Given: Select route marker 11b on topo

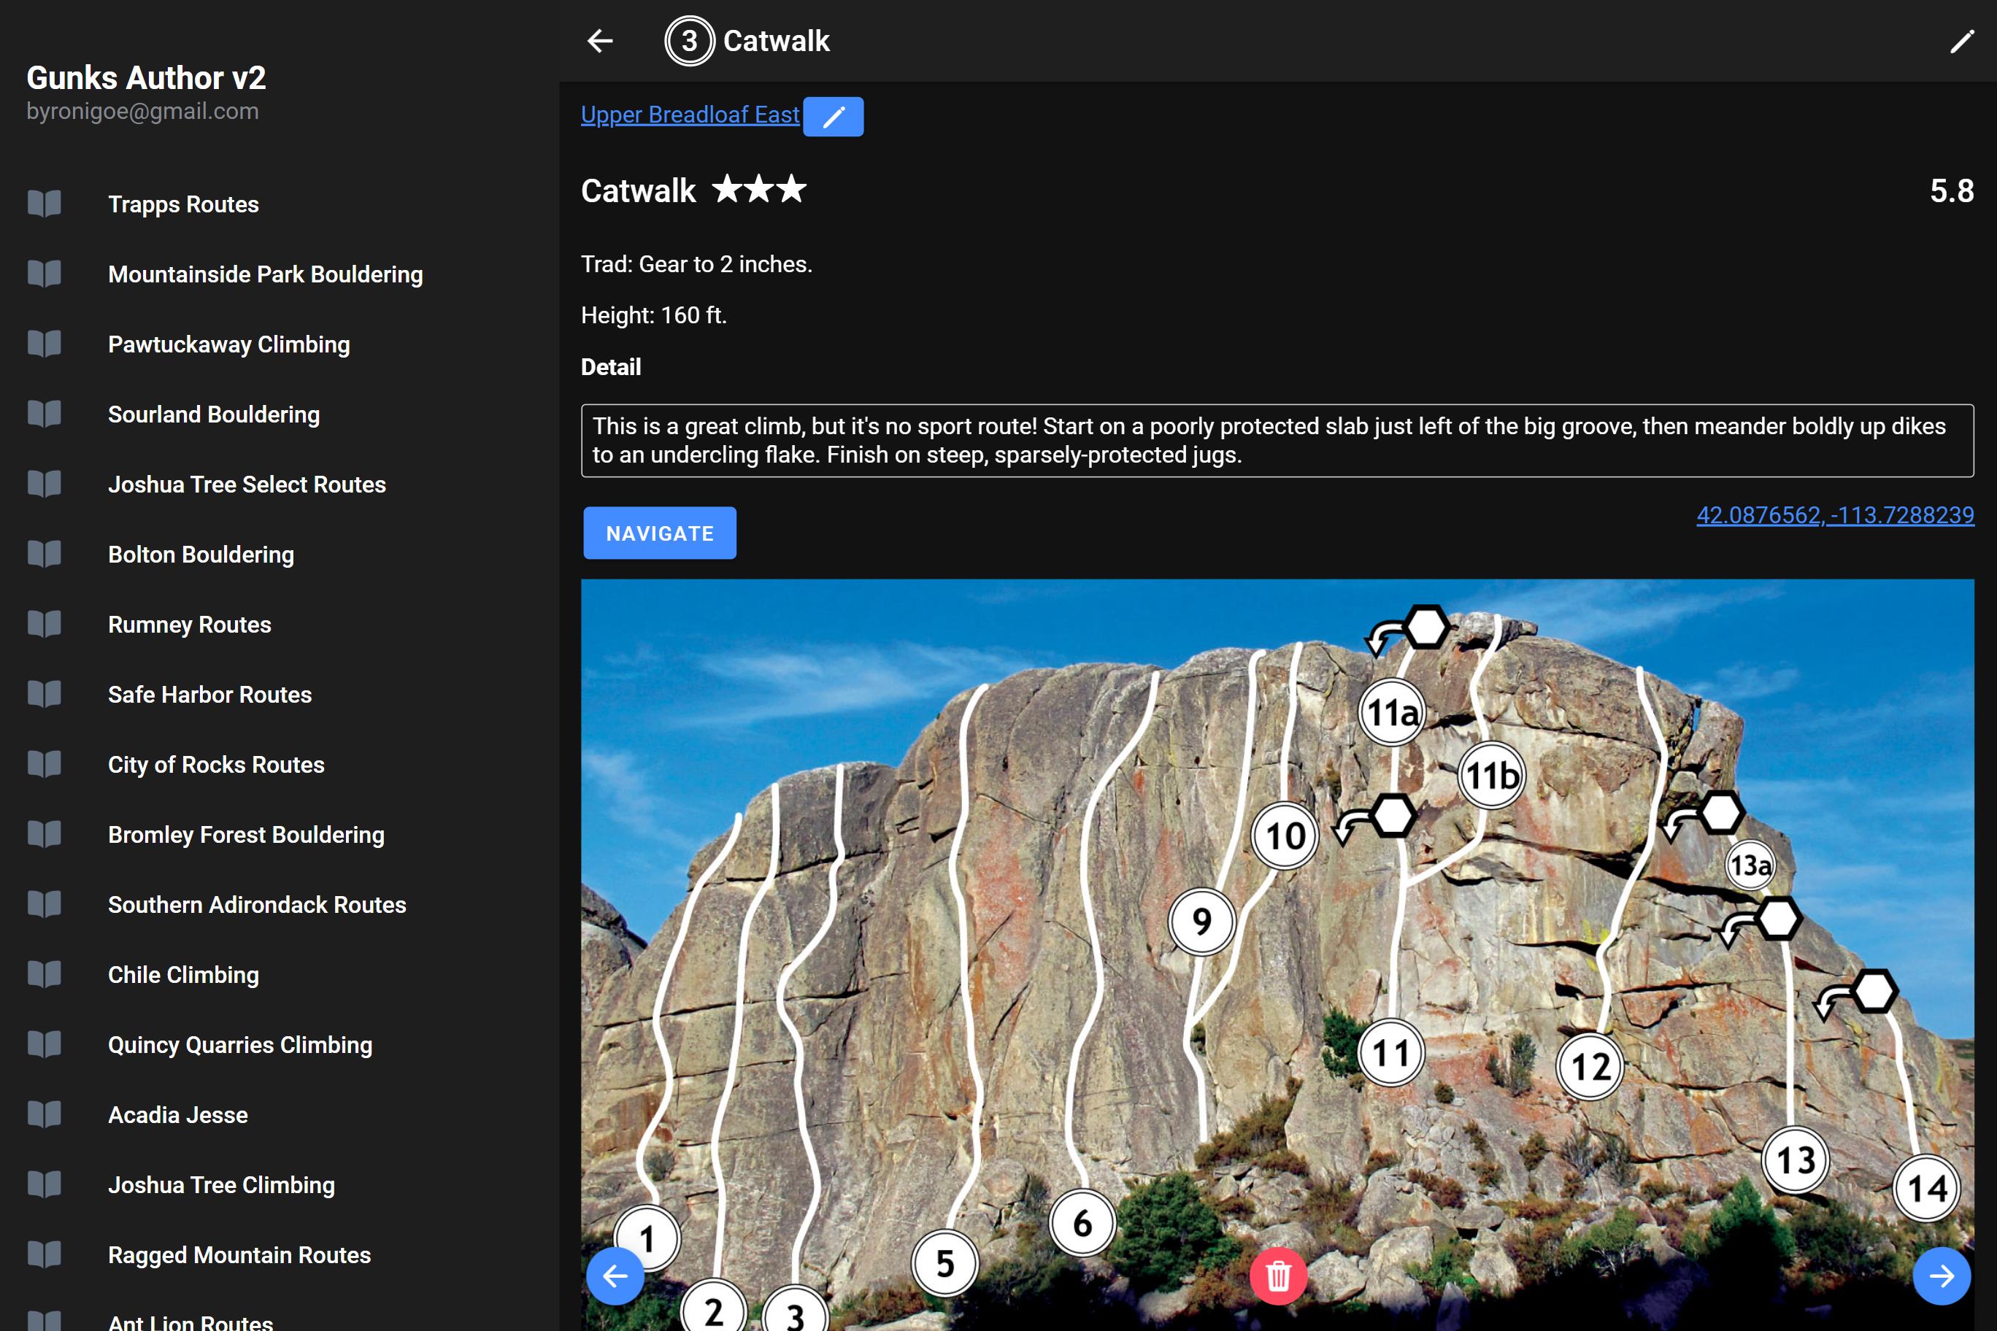Looking at the screenshot, I should 1492,775.
